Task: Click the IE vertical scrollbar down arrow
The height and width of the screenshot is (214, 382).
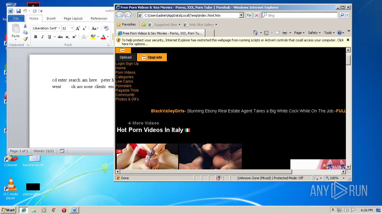Action: pyautogui.click(x=348, y=167)
